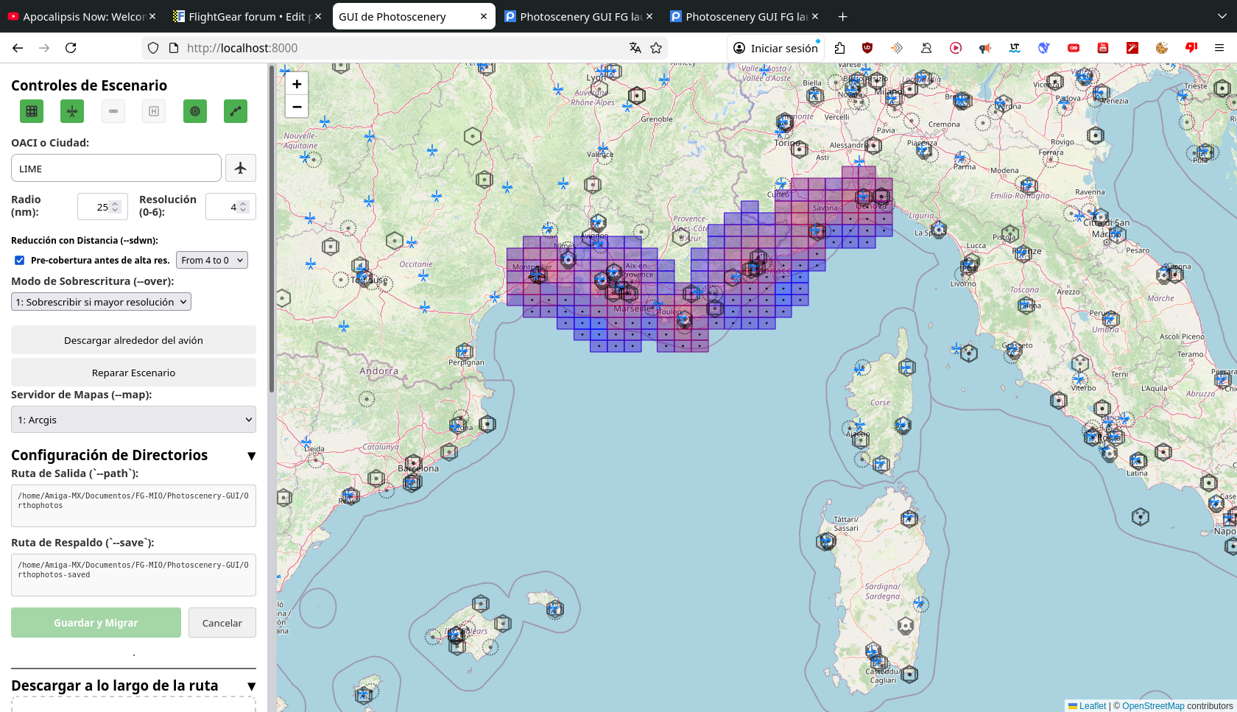This screenshot has height=712, width=1237.
Task: Toggle the heliport (H) layer button
Action: pyautogui.click(x=154, y=111)
